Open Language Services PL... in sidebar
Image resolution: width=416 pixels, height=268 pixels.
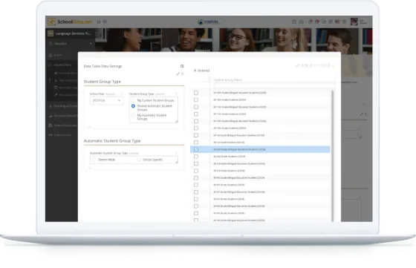tap(70, 33)
